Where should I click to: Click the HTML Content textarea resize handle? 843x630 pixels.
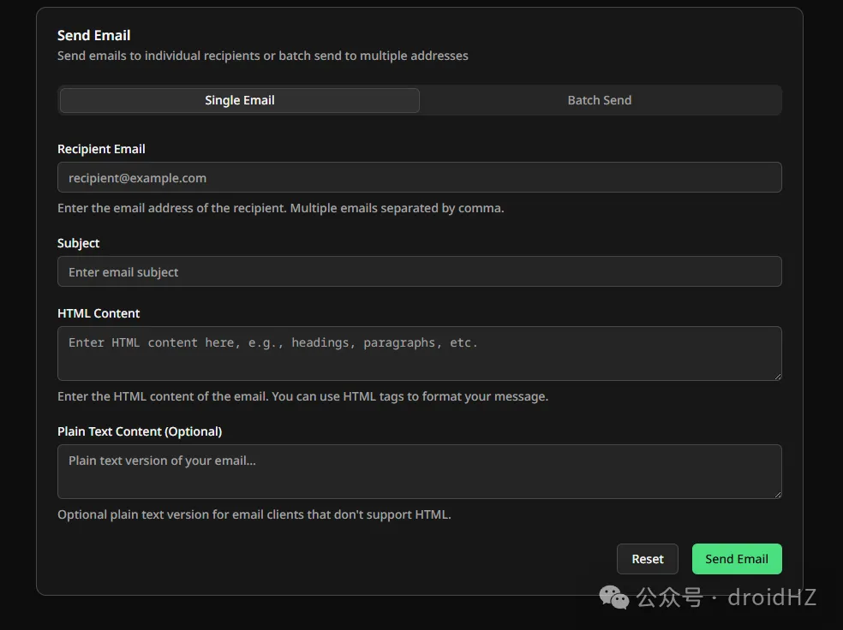(777, 376)
